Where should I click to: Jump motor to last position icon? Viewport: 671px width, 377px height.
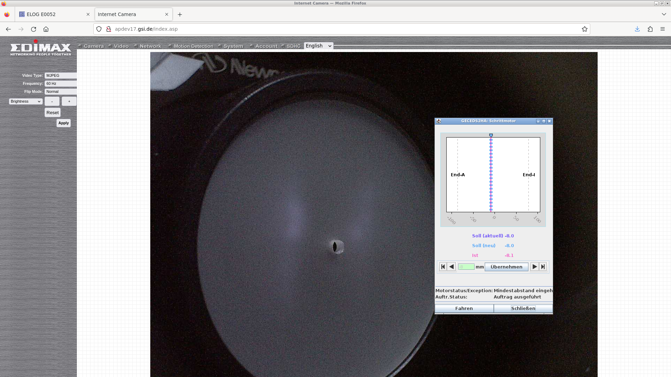(x=543, y=267)
